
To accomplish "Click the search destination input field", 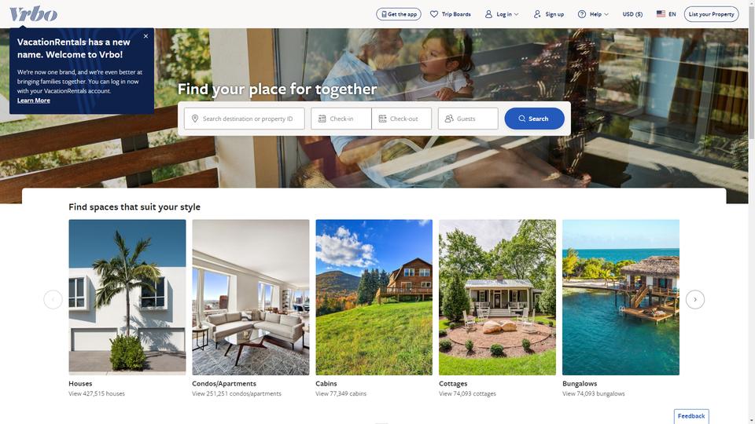I will (x=244, y=119).
